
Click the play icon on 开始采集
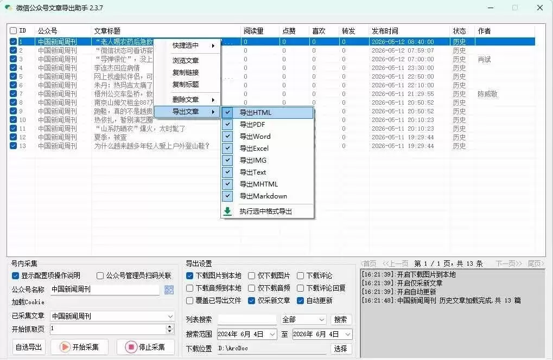coord(65,347)
